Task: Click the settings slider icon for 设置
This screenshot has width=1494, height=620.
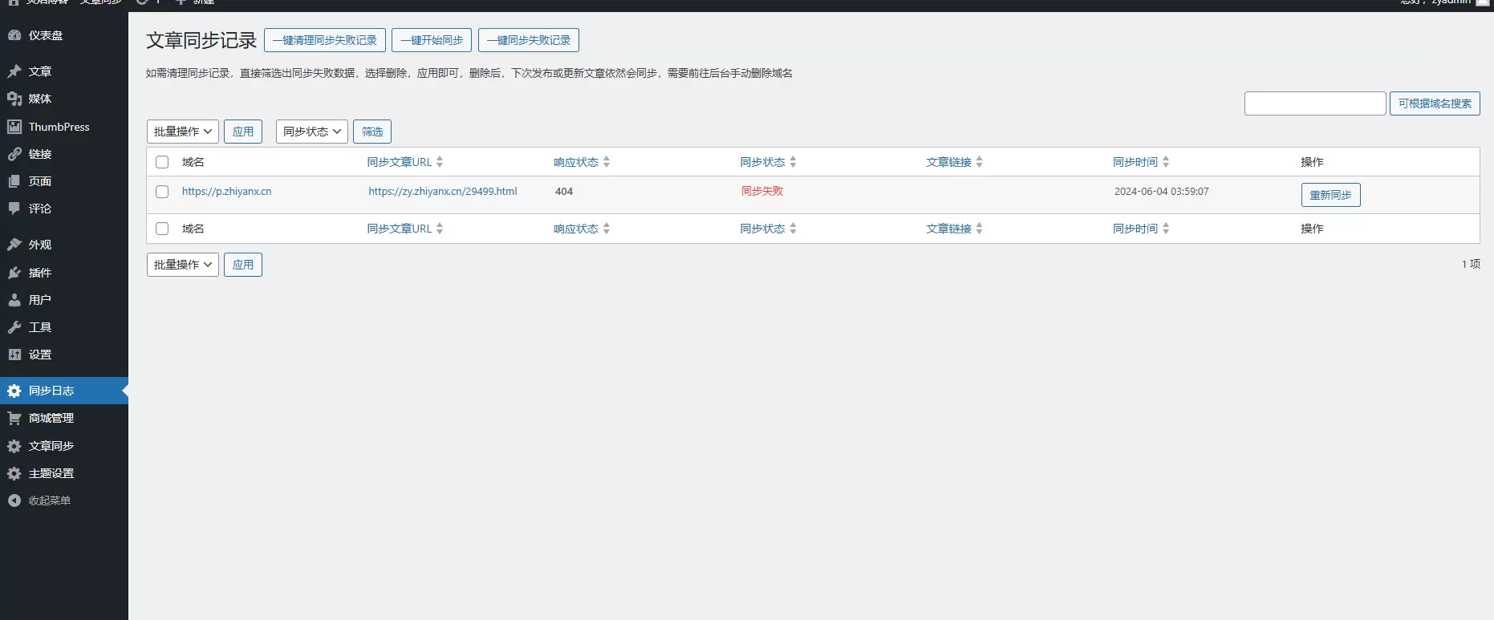Action: tap(14, 355)
